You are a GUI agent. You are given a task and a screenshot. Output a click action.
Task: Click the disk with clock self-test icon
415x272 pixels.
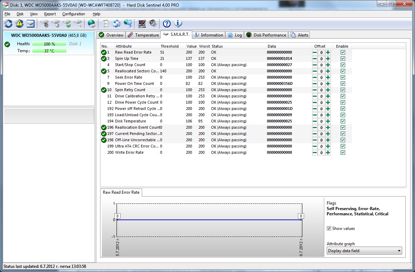pos(56,24)
